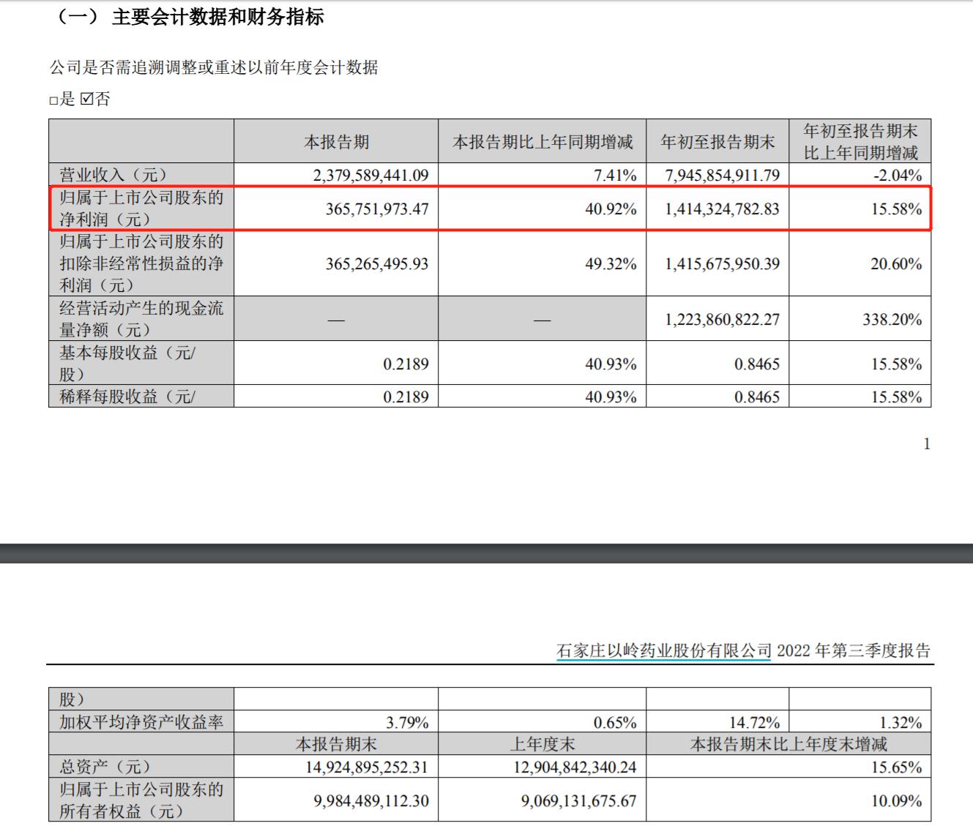Click the 本报告期 column header
This screenshot has width=973, height=834.
click(337, 142)
